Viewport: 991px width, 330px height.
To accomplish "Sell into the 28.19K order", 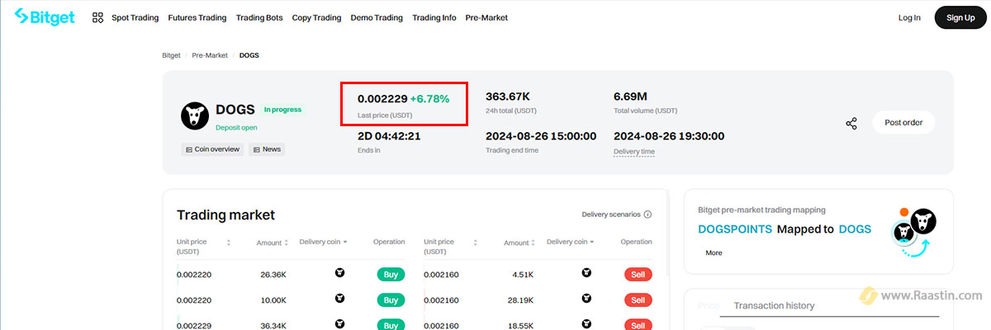I will click(x=638, y=299).
